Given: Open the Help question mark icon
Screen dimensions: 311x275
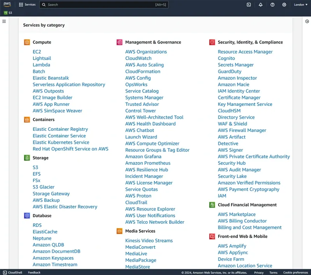Looking at the screenshot, I should point(273,5).
